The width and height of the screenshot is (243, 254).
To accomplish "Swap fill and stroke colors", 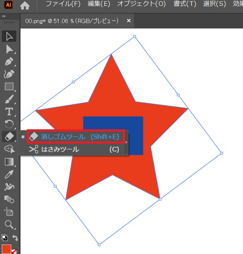I will pos(15,238).
